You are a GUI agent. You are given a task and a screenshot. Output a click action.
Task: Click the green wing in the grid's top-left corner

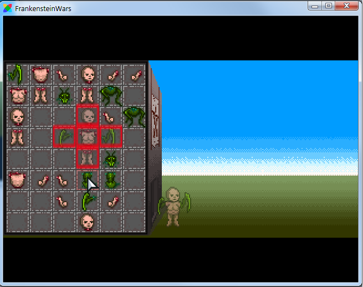tap(17, 74)
